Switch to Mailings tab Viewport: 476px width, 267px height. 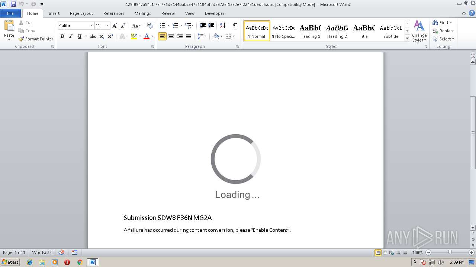point(143,13)
